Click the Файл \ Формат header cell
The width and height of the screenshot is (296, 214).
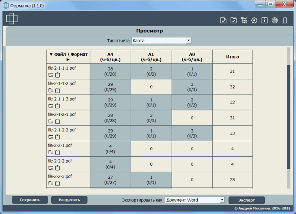click(x=68, y=57)
